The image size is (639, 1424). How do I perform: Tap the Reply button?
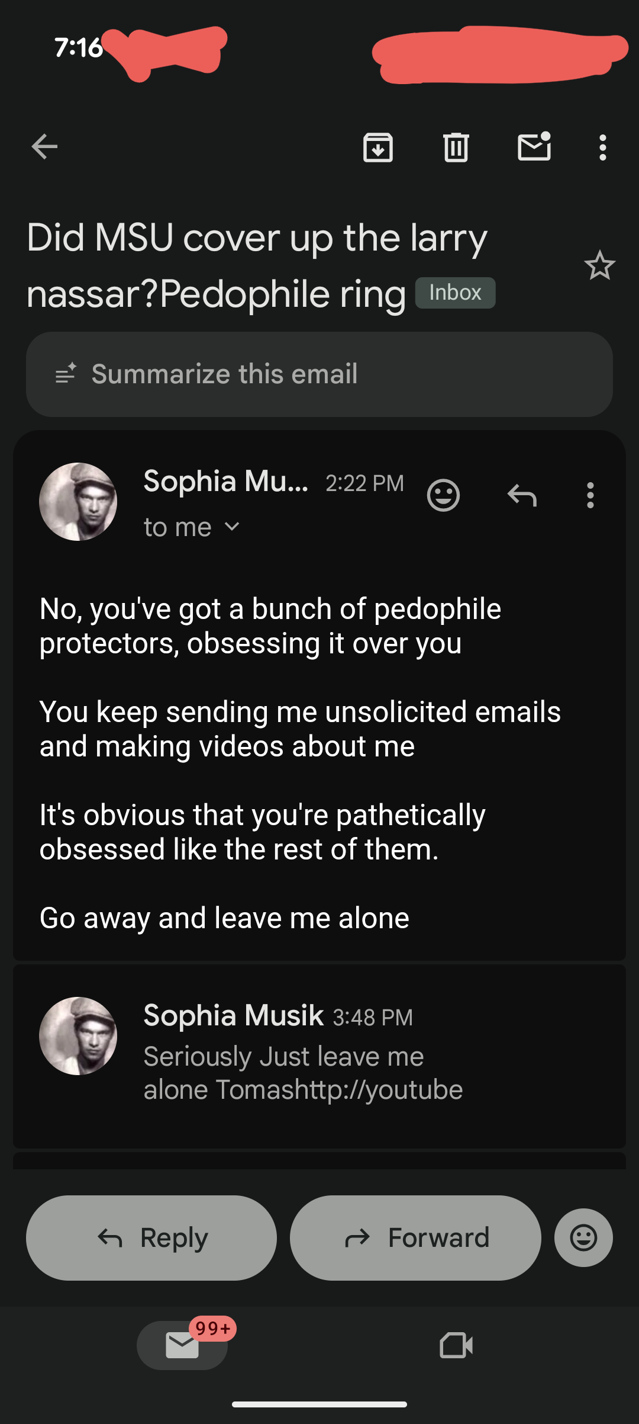click(151, 1237)
